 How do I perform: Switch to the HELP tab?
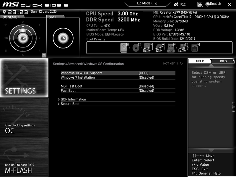(x=200, y=61)
